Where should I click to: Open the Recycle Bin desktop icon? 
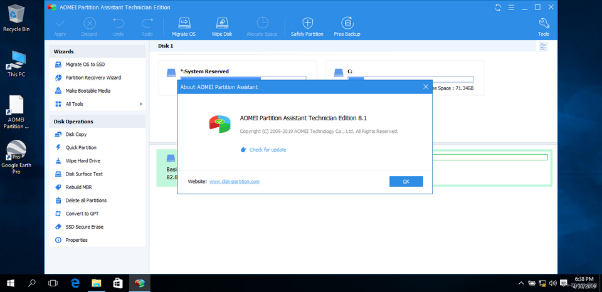(x=16, y=18)
